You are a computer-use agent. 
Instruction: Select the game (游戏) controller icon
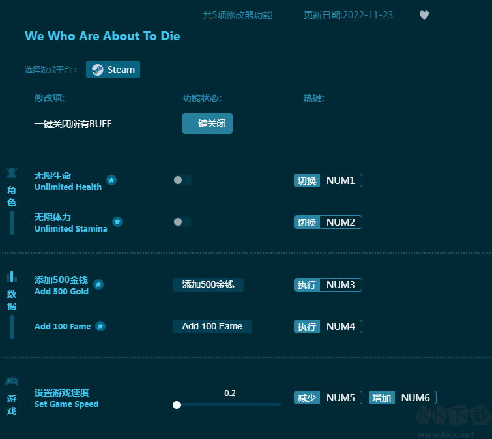pyautogui.click(x=12, y=382)
